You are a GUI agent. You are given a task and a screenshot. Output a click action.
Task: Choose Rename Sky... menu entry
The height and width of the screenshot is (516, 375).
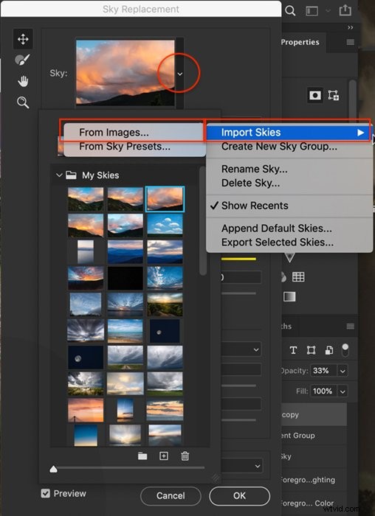pos(254,169)
